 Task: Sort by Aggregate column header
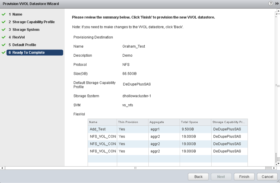(164, 122)
